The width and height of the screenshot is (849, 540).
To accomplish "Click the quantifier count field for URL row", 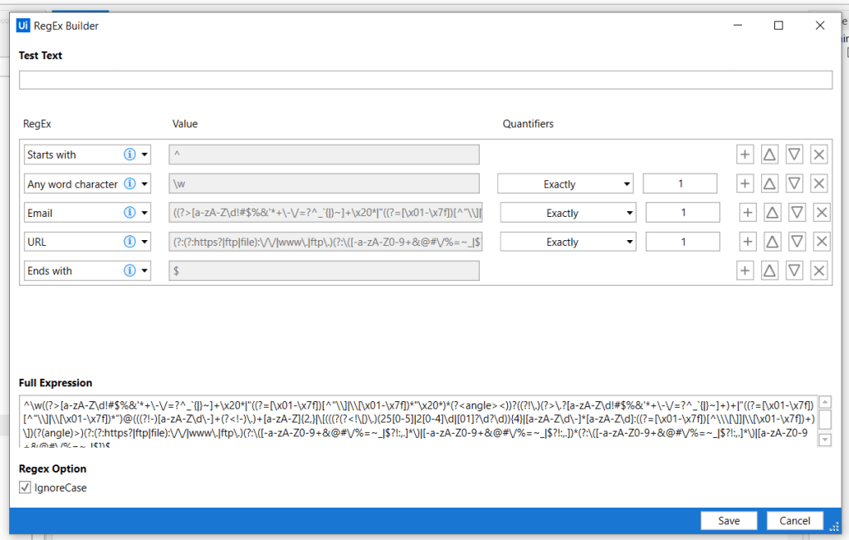I will click(682, 242).
